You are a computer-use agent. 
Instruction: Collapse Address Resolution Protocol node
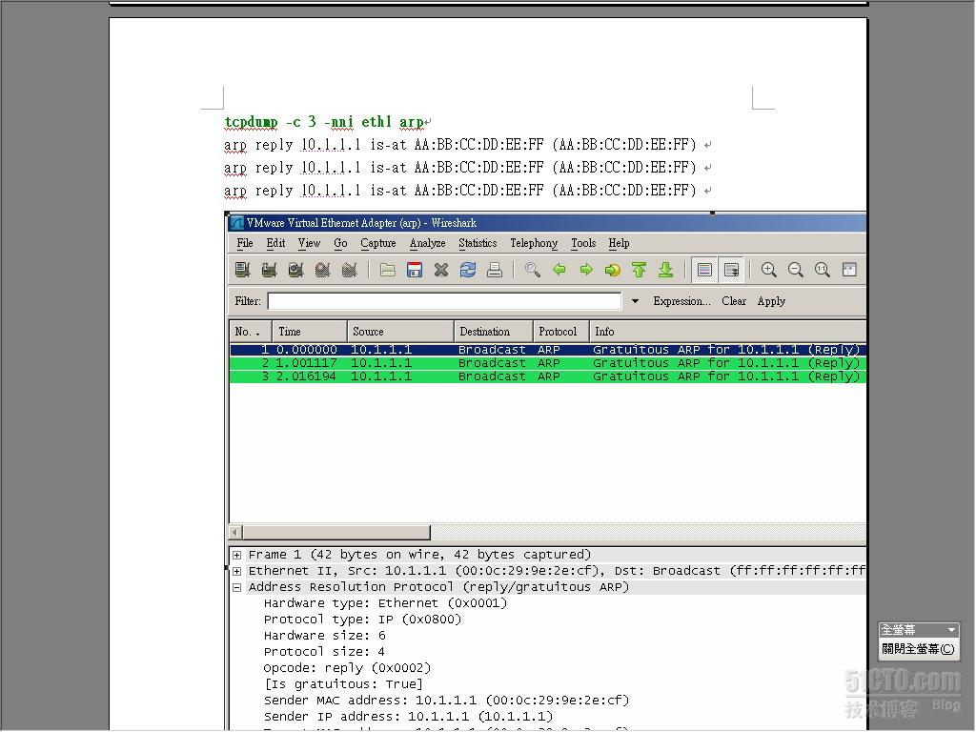(237, 587)
